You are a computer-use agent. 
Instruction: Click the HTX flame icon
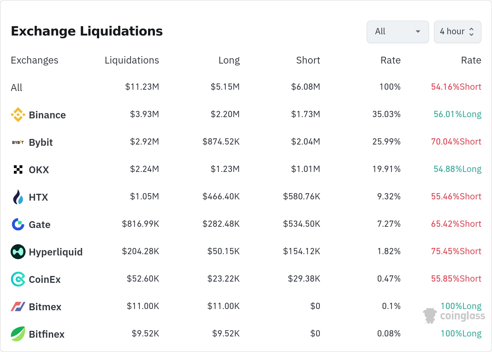tap(18, 197)
